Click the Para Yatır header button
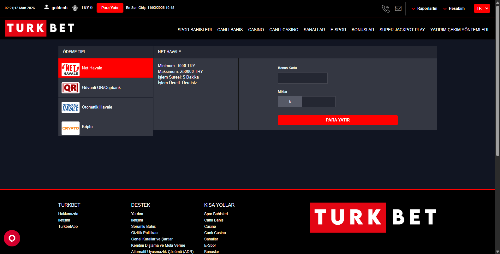The image size is (500, 254). (110, 8)
